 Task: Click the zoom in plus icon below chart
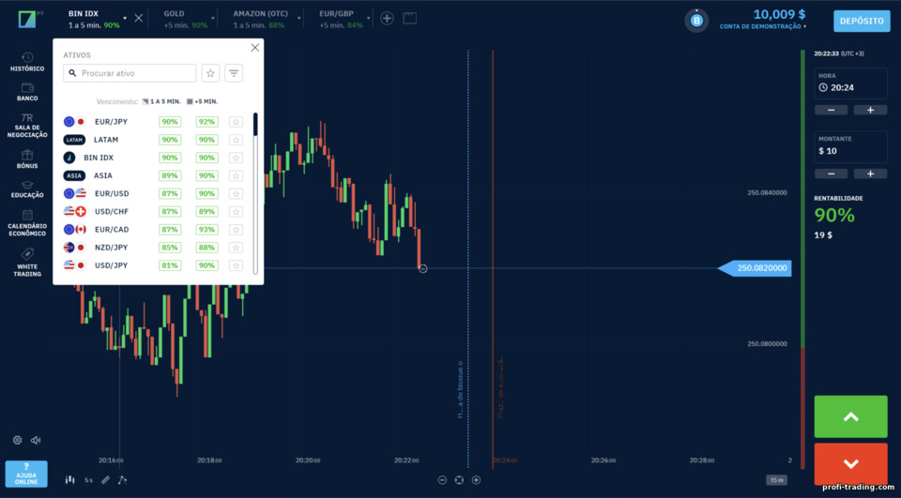click(x=476, y=480)
